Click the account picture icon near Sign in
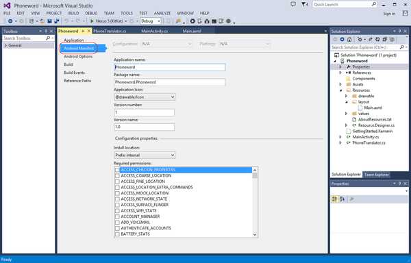Image resolution: width=411 pixels, height=263 pixels. pyautogui.click(x=406, y=14)
